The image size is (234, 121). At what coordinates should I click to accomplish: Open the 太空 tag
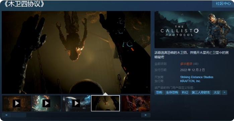217,92
